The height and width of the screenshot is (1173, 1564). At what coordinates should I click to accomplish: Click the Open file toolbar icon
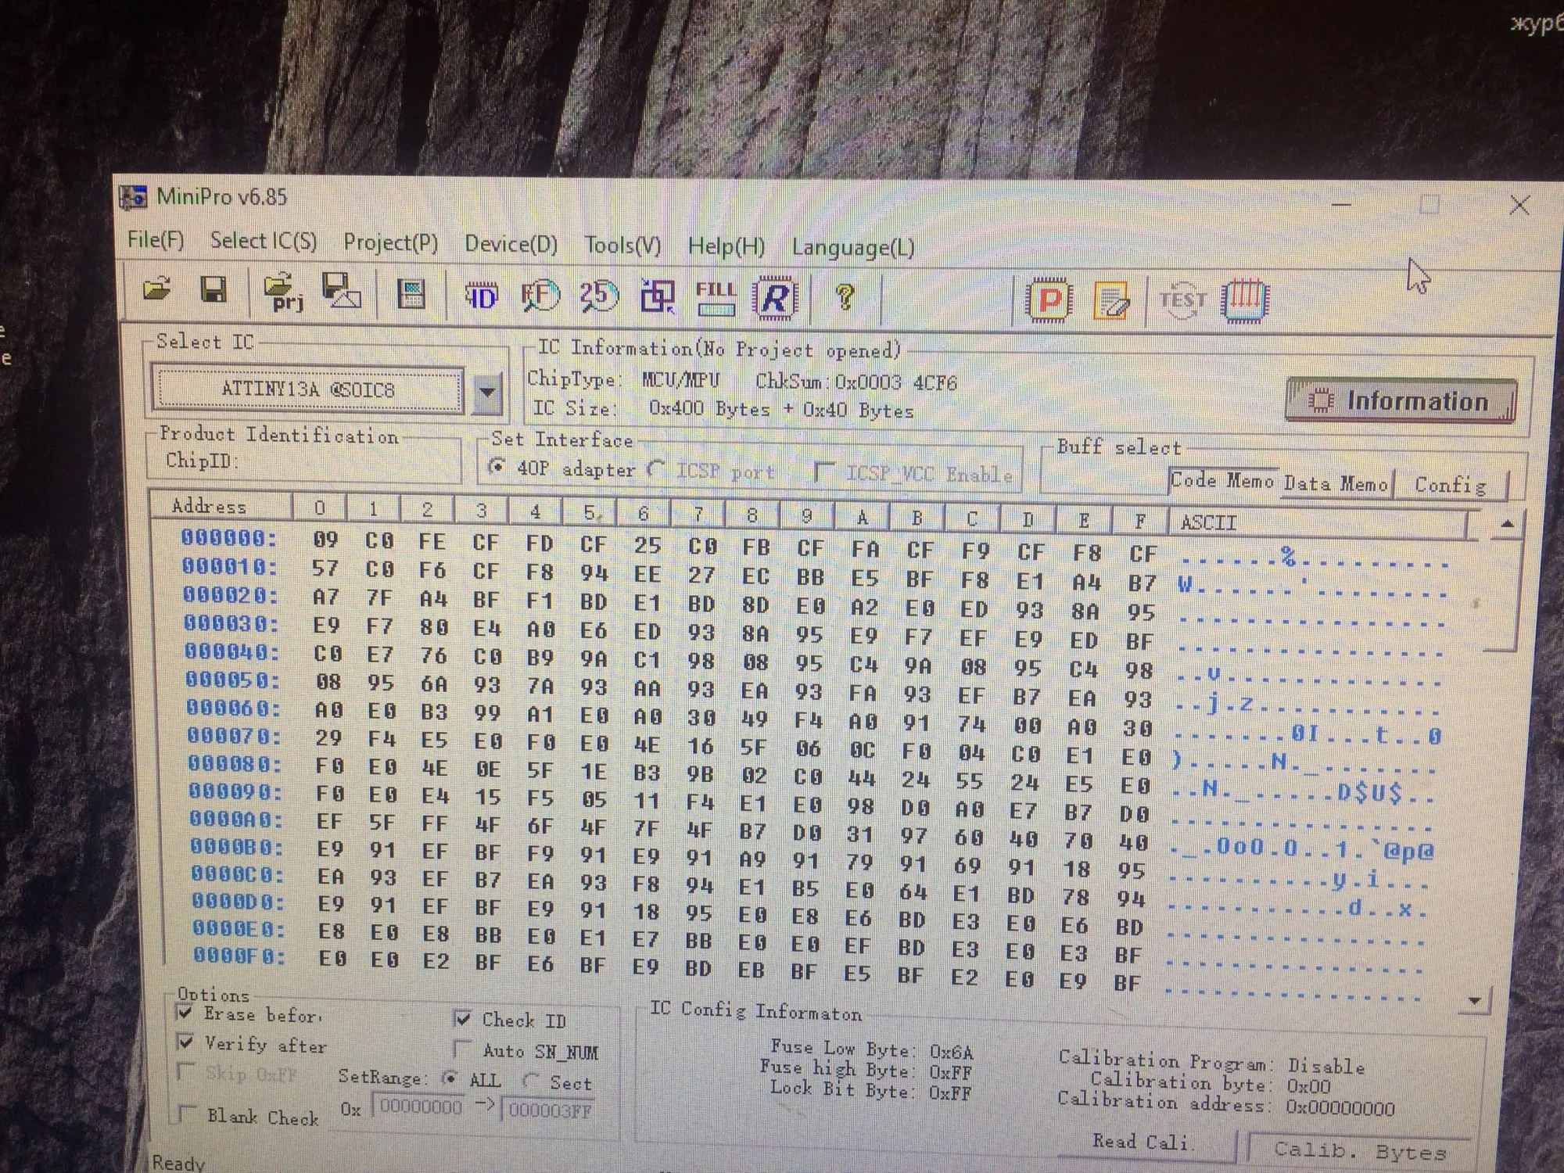coord(158,289)
